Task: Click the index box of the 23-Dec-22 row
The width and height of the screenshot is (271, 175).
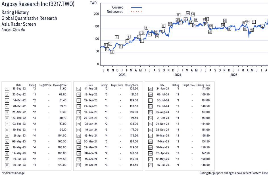Action: 7,118
